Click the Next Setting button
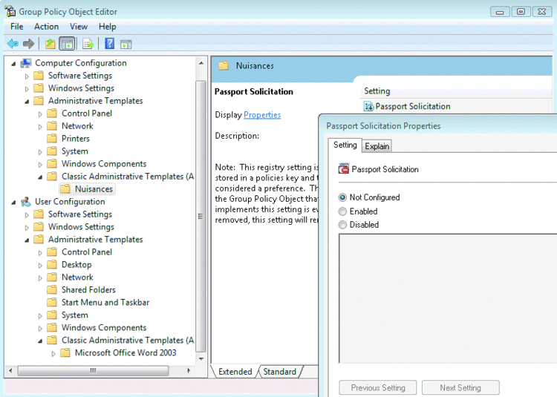The image size is (557, 397). click(x=460, y=387)
